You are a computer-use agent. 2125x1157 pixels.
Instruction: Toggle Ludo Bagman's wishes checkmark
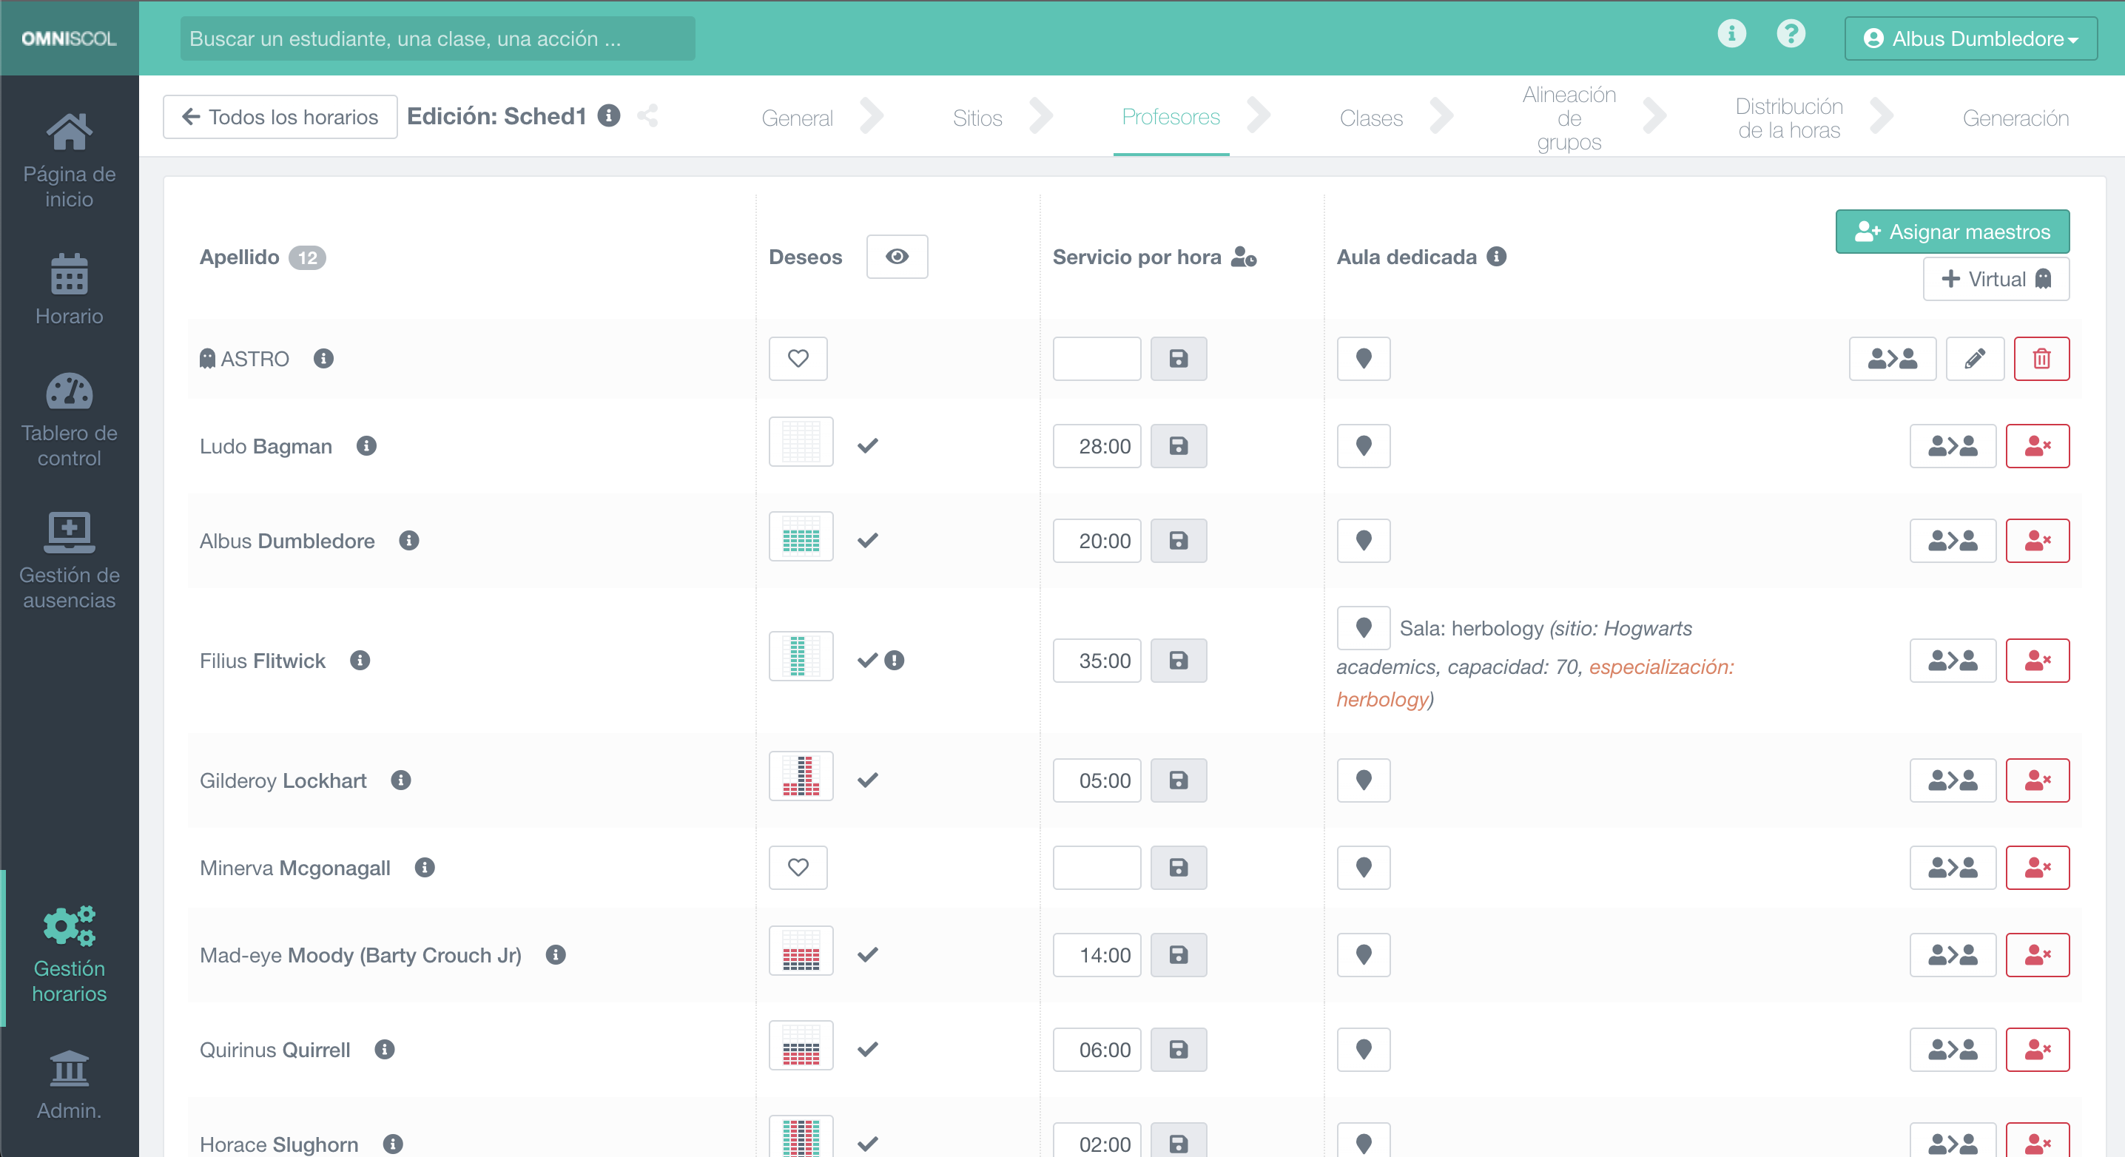click(x=867, y=446)
